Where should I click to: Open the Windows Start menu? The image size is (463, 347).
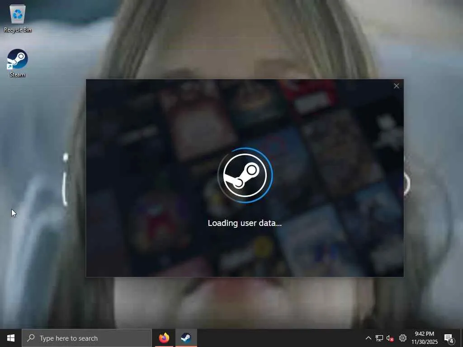11,338
